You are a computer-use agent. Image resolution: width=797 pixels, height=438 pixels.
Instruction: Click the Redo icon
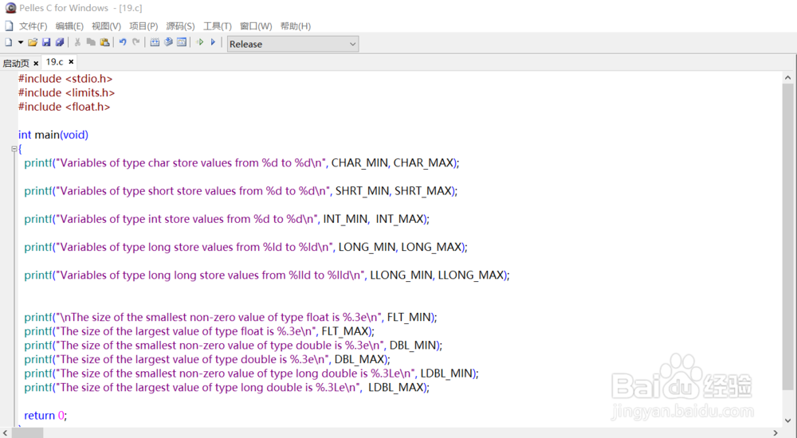click(x=136, y=43)
